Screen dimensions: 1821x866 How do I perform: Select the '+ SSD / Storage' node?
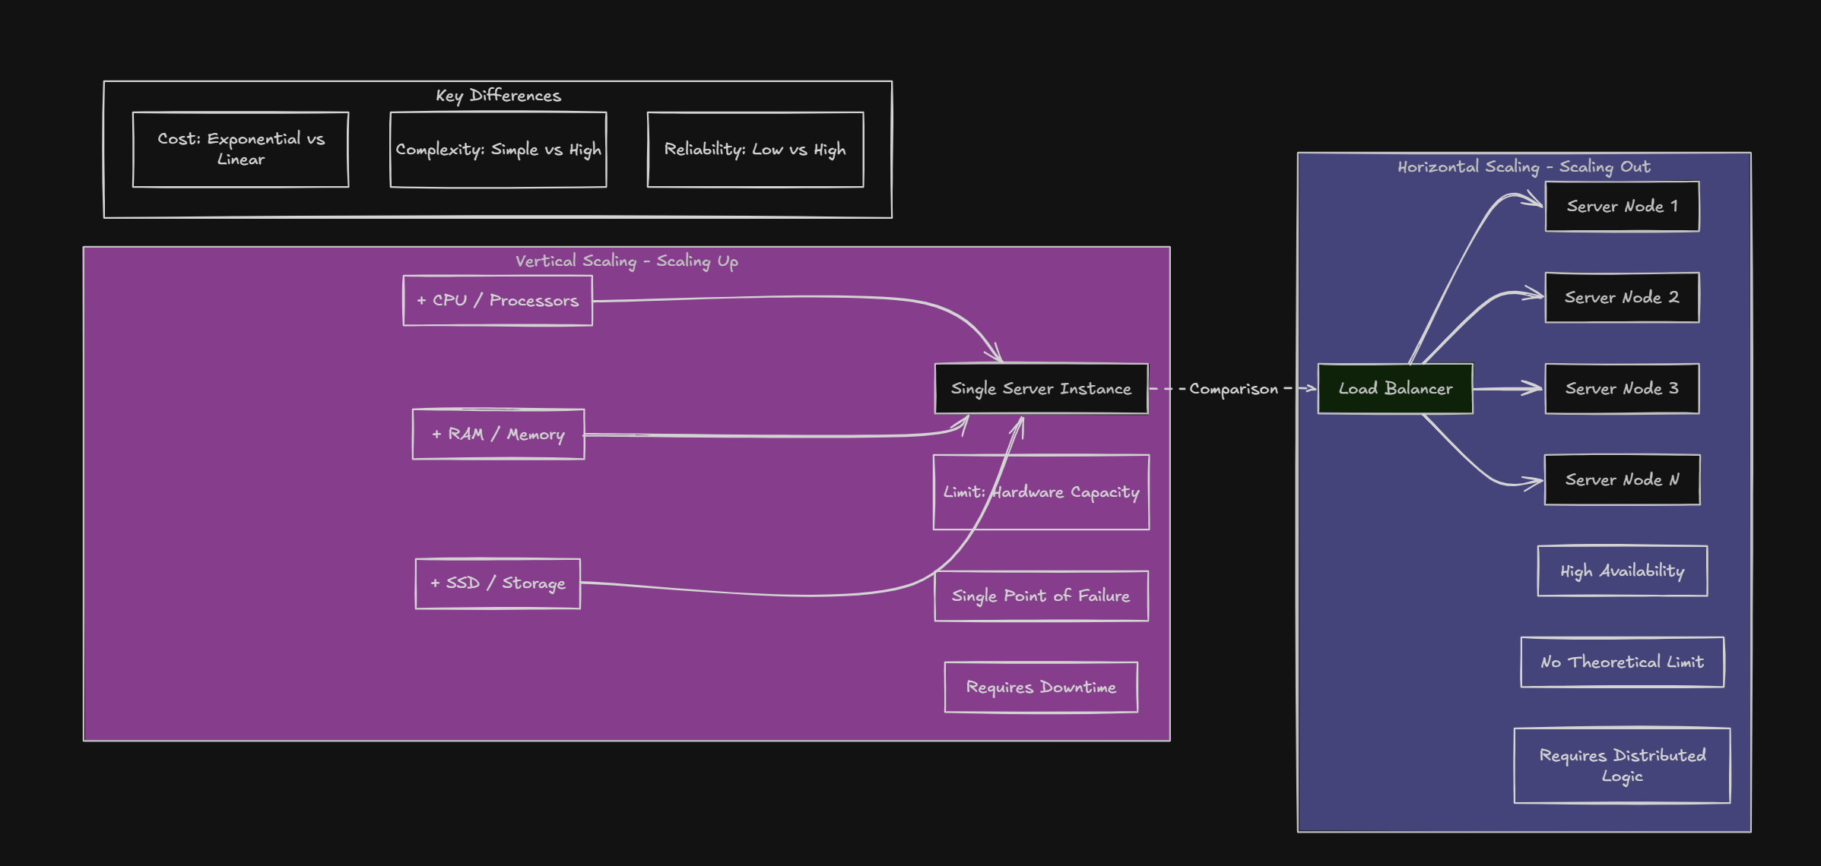(x=497, y=583)
